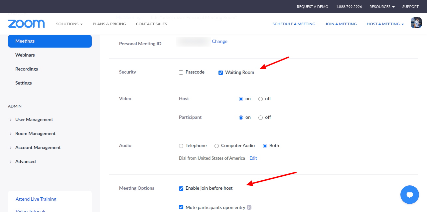Click Schedule a Meeting link
Screen dimensions: 427x212
[x=294, y=24]
